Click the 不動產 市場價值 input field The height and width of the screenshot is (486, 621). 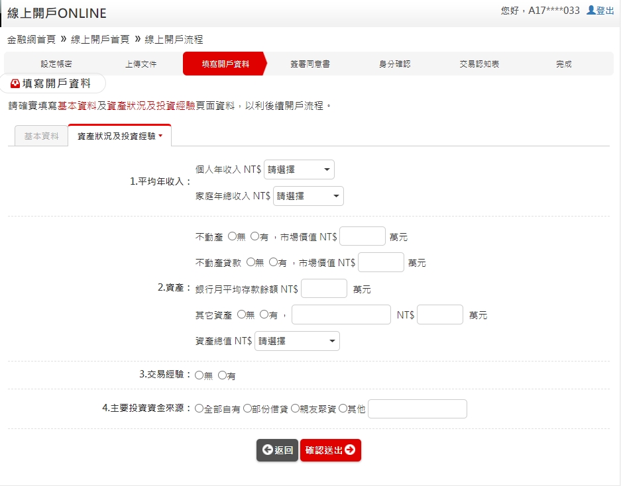click(363, 236)
